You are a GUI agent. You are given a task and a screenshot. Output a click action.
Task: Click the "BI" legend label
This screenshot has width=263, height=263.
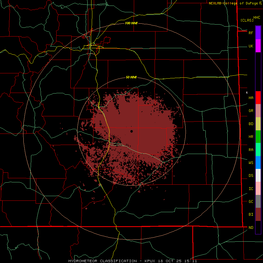pyautogui.click(x=251, y=214)
